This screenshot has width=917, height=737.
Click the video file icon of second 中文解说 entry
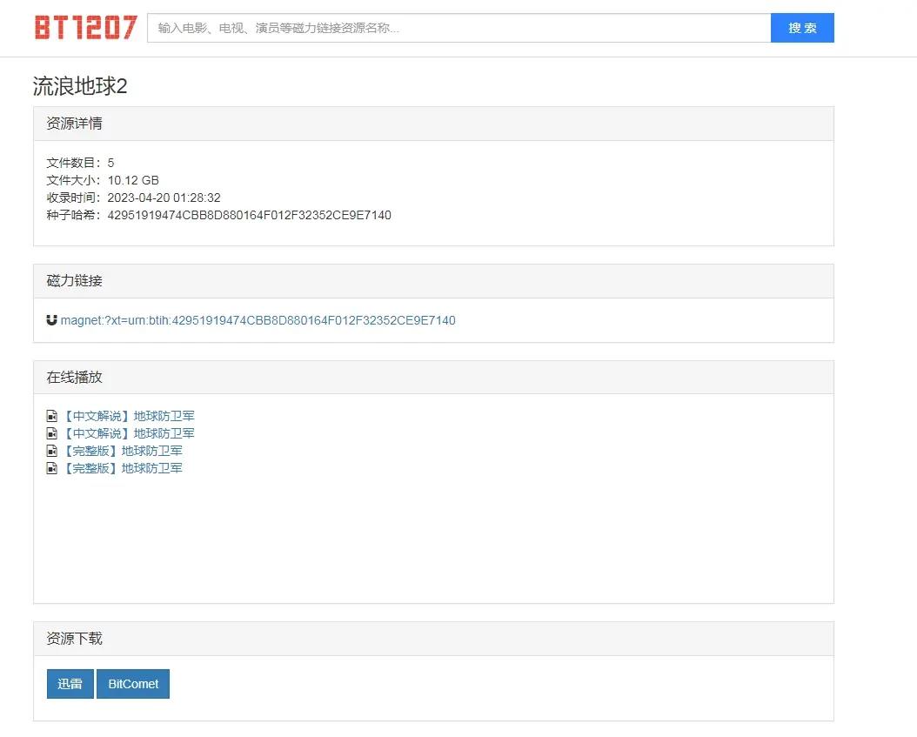pyautogui.click(x=51, y=433)
